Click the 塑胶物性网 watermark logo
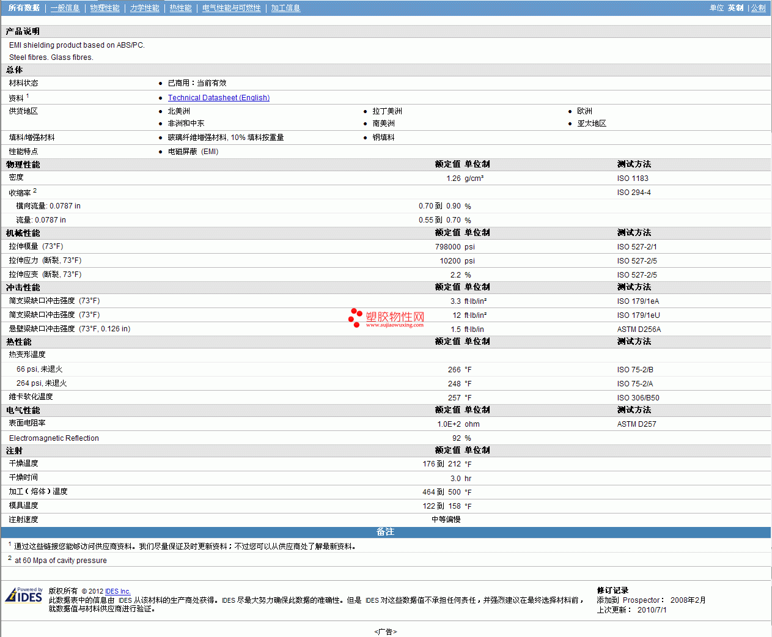 pyautogui.click(x=386, y=317)
